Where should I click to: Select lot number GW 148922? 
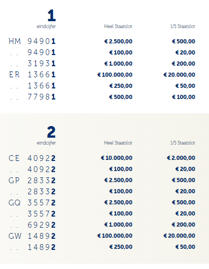[x=32, y=236]
